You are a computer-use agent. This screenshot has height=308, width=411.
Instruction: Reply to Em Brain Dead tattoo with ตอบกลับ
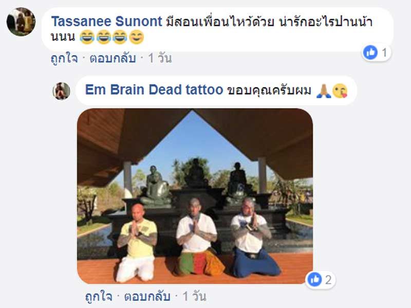[x=147, y=297]
